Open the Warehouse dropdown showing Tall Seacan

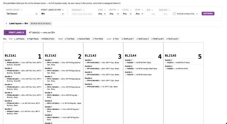(x=22, y=14)
